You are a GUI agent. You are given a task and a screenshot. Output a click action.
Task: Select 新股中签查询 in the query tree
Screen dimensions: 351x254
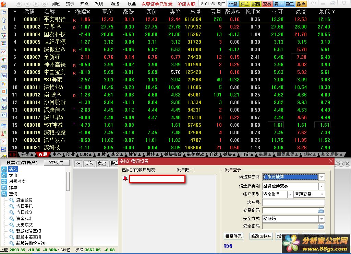point(28,237)
